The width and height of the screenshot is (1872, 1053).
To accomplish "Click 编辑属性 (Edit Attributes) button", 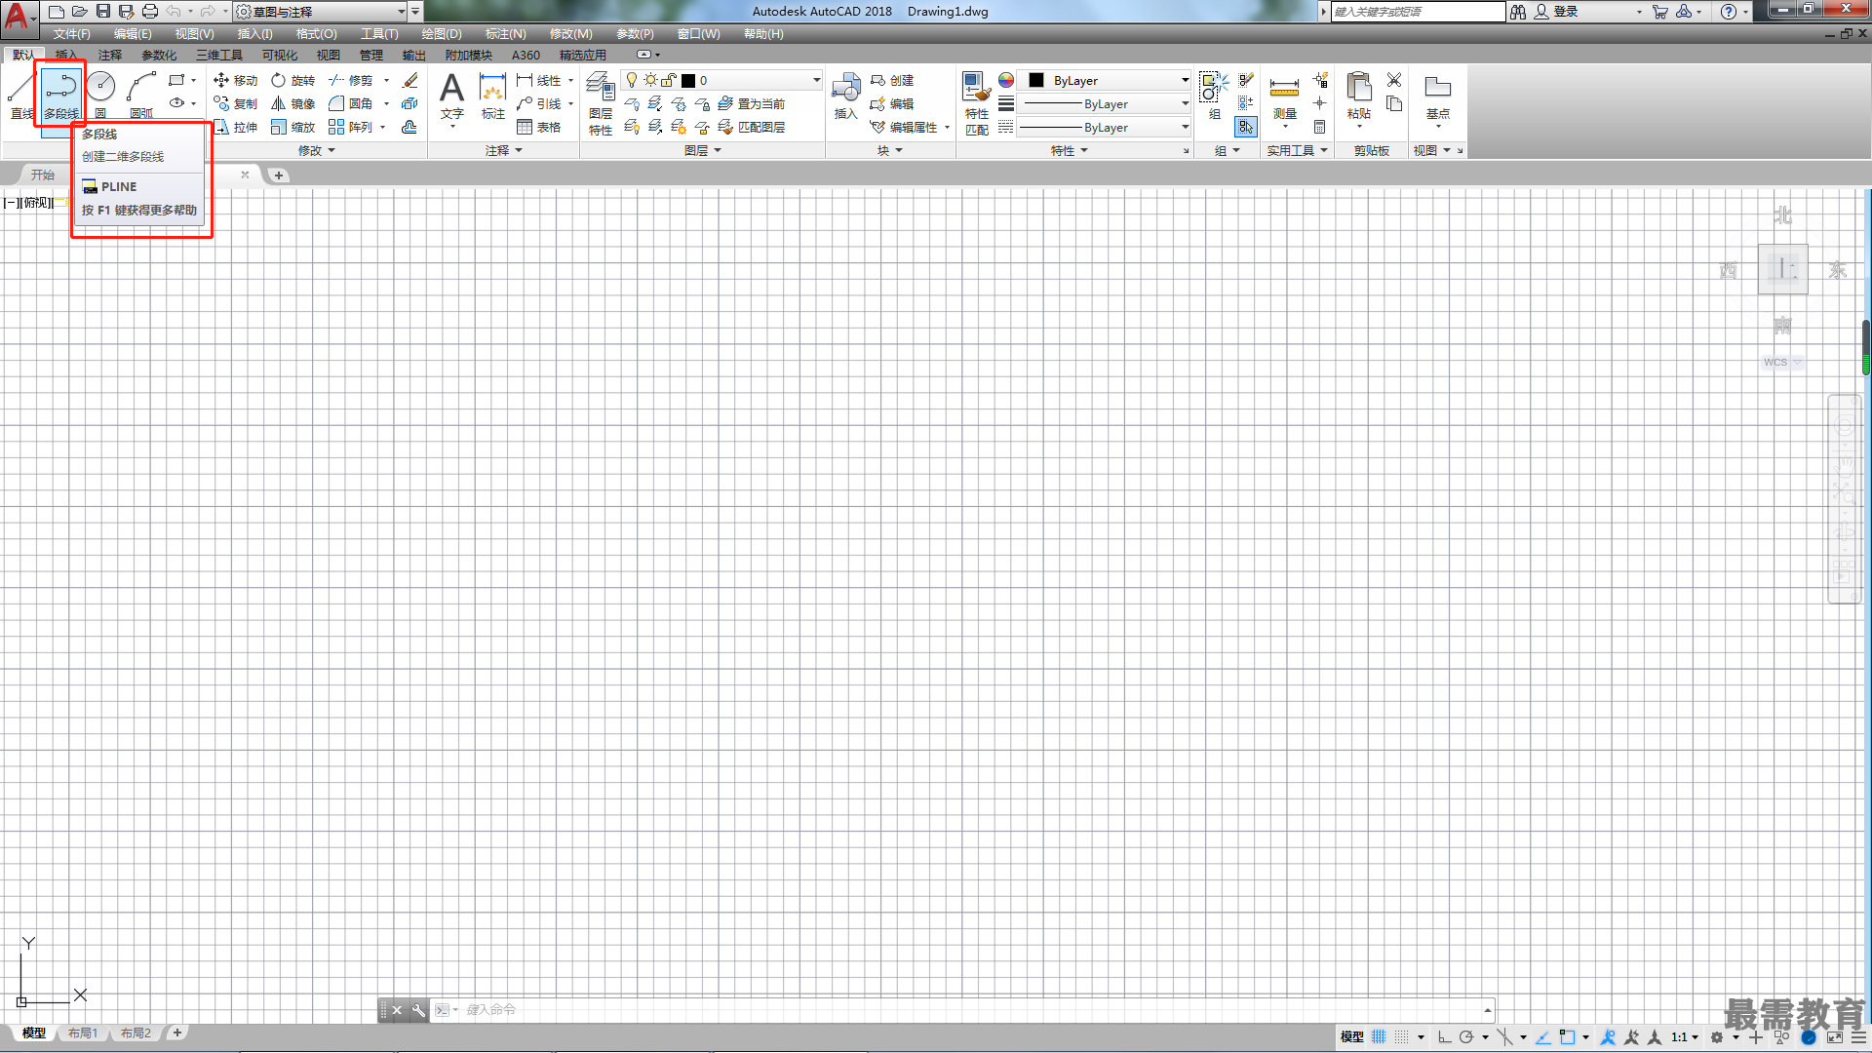I will (x=904, y=127).
